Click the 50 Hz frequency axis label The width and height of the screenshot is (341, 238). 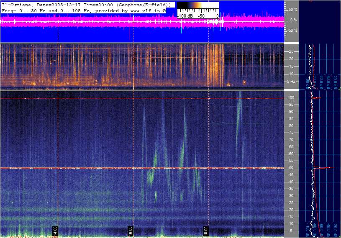coord(291,168)
